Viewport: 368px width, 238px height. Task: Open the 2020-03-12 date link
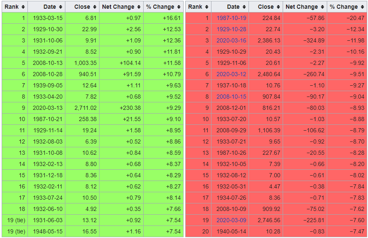[x=231, y=74]
